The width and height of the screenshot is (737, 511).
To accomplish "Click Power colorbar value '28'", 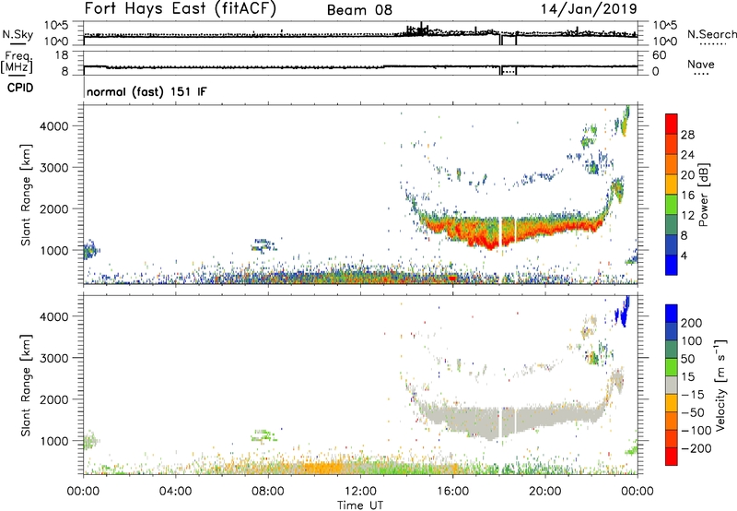I will tap(687, 135).
